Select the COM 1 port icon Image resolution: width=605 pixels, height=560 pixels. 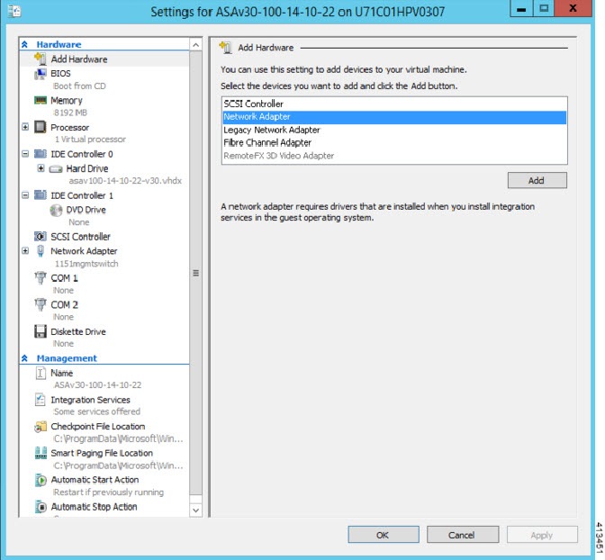tap(41, 277)
